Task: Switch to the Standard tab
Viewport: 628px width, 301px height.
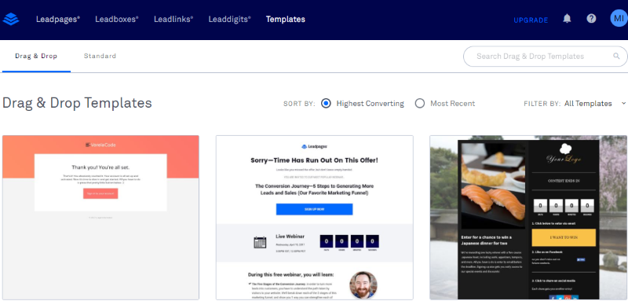Action: pyautogui.click(x=100, y=56)
